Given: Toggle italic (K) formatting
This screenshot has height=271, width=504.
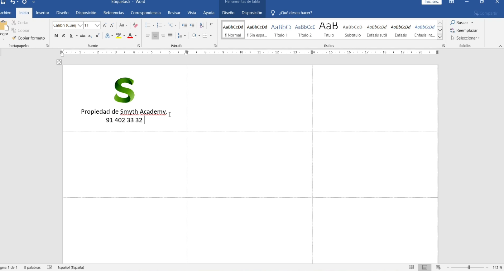Looking at the screenshot, I should click(x=64, y=36).
